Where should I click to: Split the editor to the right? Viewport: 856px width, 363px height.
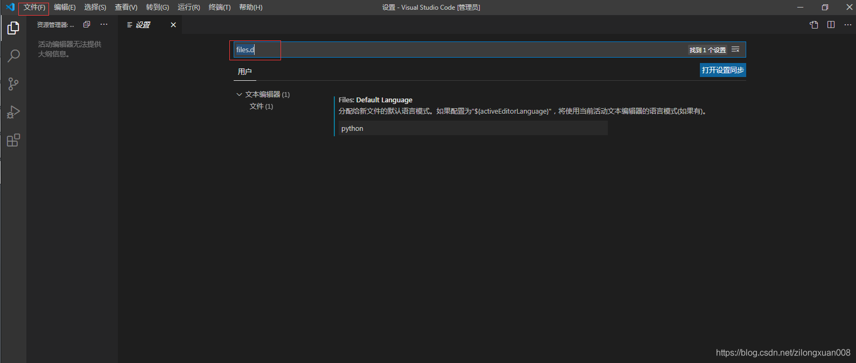(831, 25)
